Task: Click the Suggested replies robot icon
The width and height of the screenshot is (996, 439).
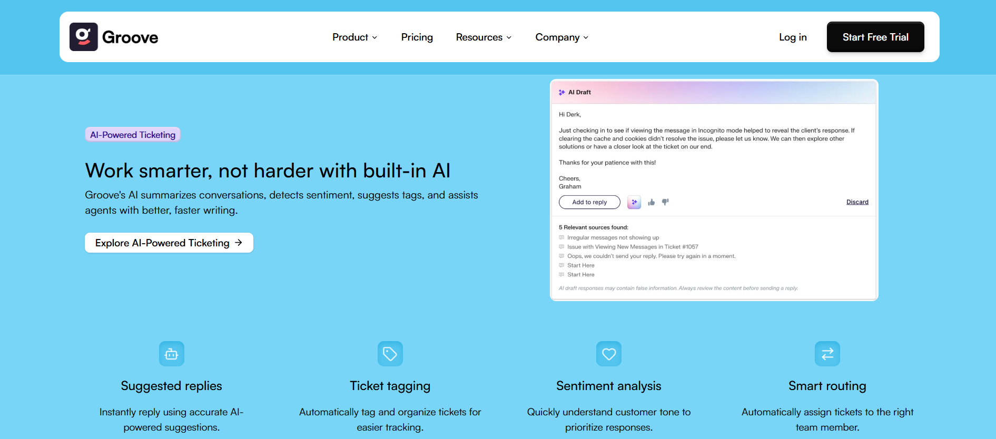Action: (x=172, y=354)
